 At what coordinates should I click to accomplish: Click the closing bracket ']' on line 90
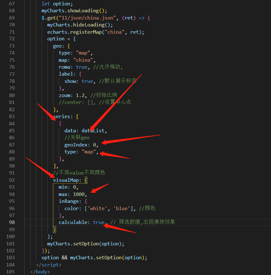click(x=55, y=166)
